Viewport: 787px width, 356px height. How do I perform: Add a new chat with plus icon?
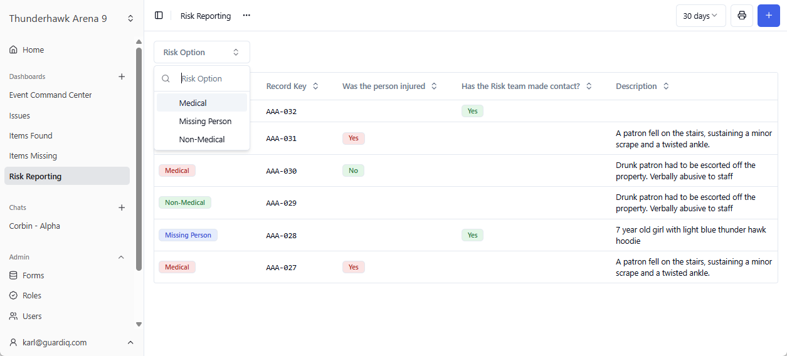coord(122,207)
